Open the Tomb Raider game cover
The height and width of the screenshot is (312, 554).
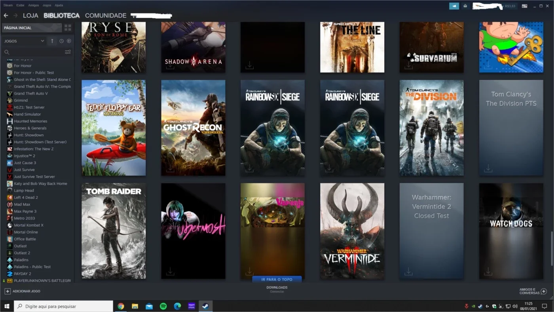[114, 231]
